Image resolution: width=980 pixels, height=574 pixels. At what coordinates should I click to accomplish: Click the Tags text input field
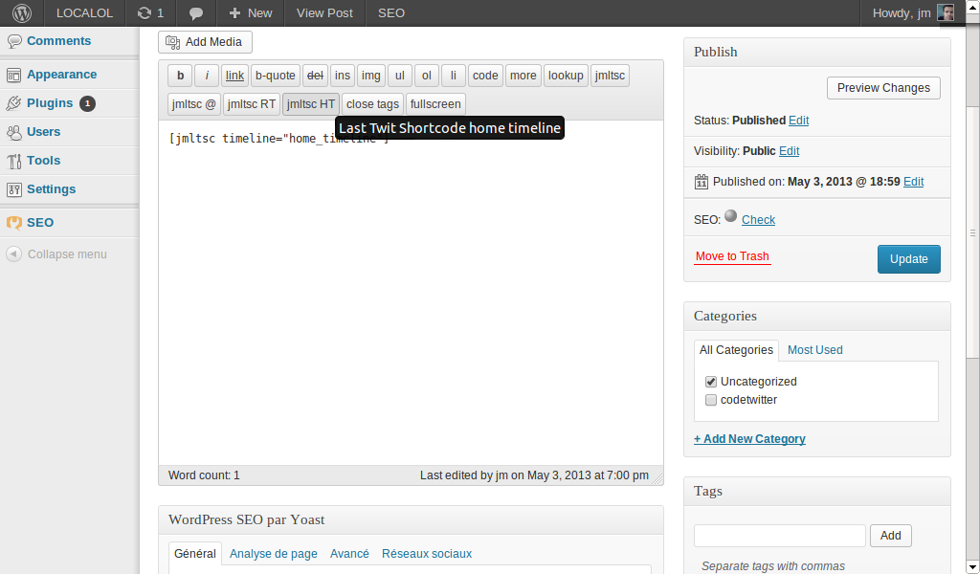click(779, 536)
